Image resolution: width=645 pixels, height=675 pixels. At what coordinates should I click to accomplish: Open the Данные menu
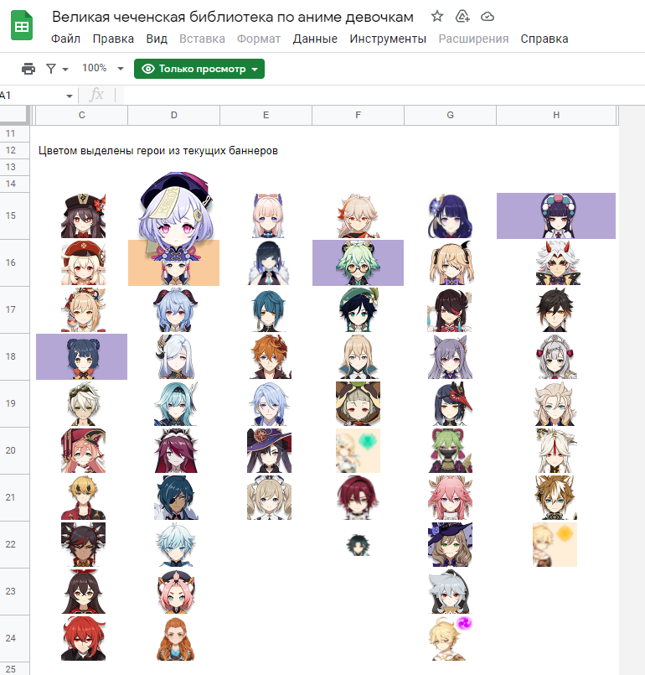[x=315, y=39]
